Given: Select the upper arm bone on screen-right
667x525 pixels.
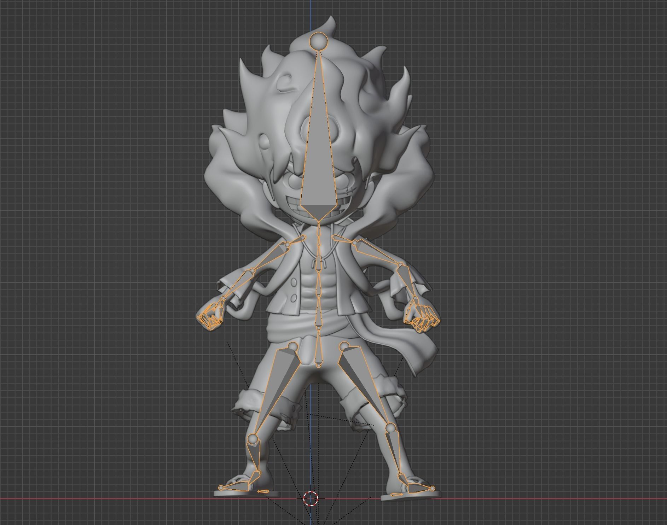Looking at the screenshot, I should [377, 252].
